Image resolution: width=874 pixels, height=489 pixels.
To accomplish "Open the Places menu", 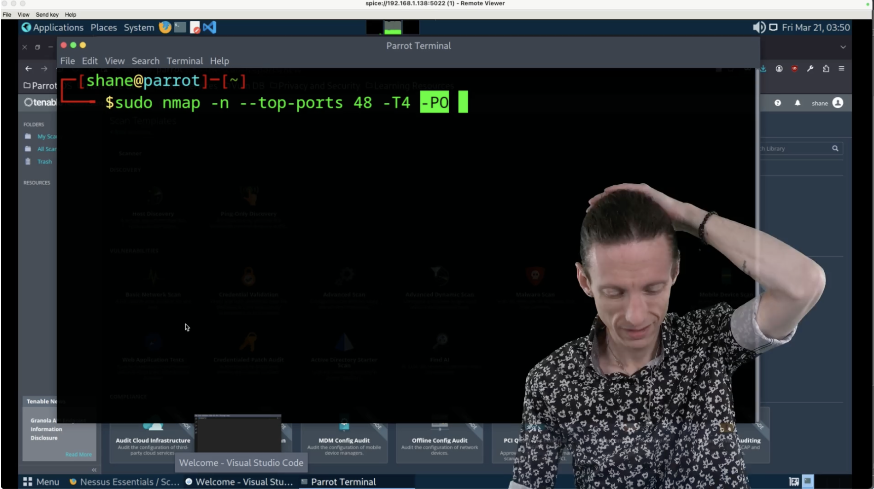I will click(104, 28).
